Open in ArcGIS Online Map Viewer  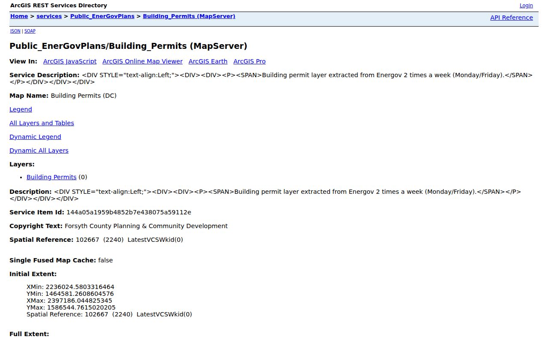click(x=143, y=61)
